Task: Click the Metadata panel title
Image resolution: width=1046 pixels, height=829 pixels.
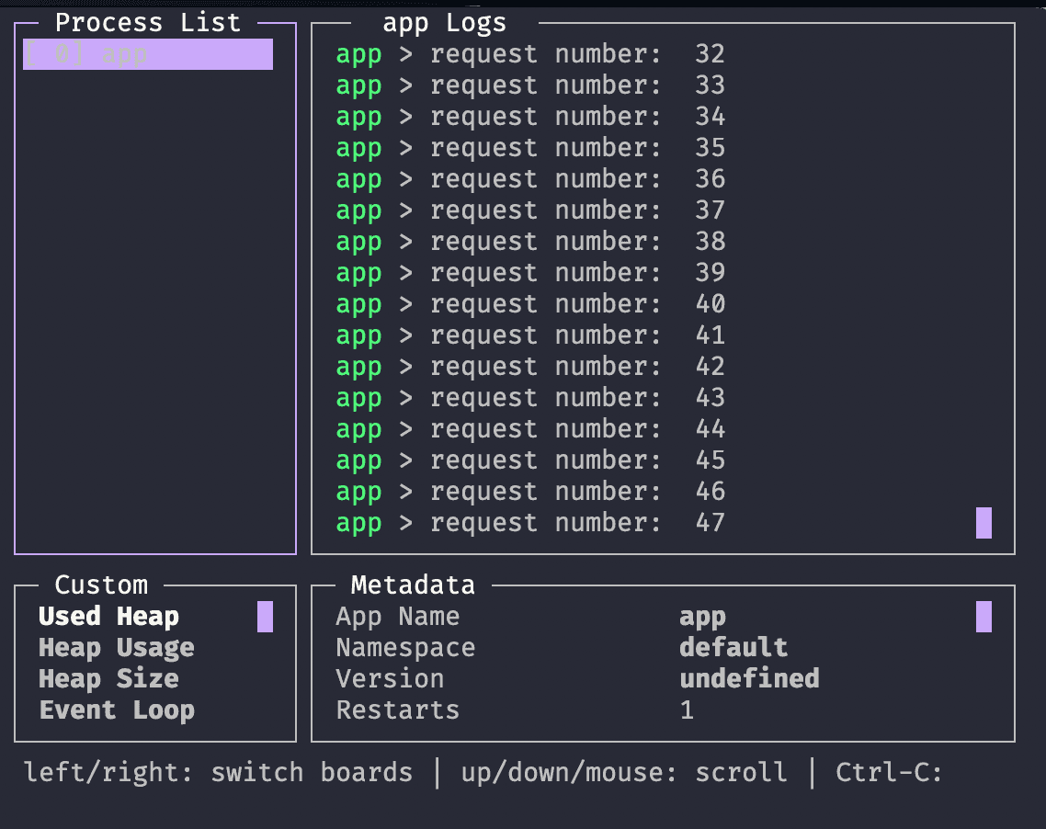Action: pos(413,585)
